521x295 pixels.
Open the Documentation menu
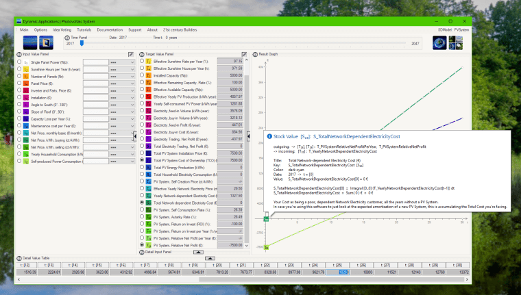click(x=110, y=30)
